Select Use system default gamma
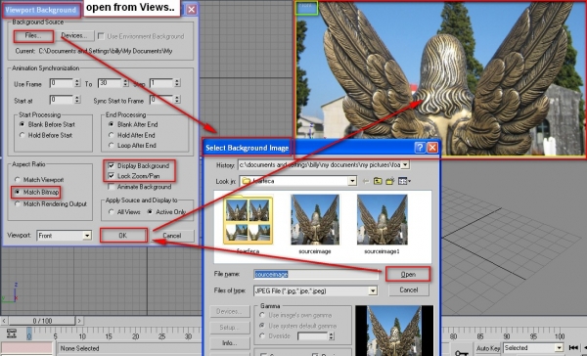Viewport: 587px width, 356px height. (262, 326)
